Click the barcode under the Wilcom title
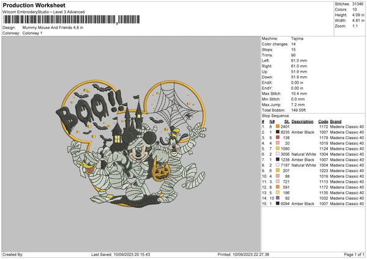 click(72, 20)
